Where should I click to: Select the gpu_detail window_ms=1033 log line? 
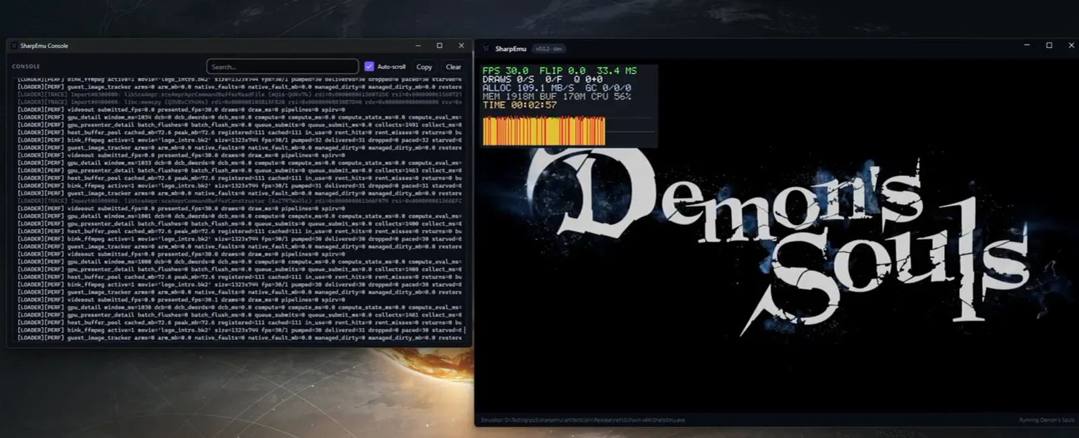(239, 162)
